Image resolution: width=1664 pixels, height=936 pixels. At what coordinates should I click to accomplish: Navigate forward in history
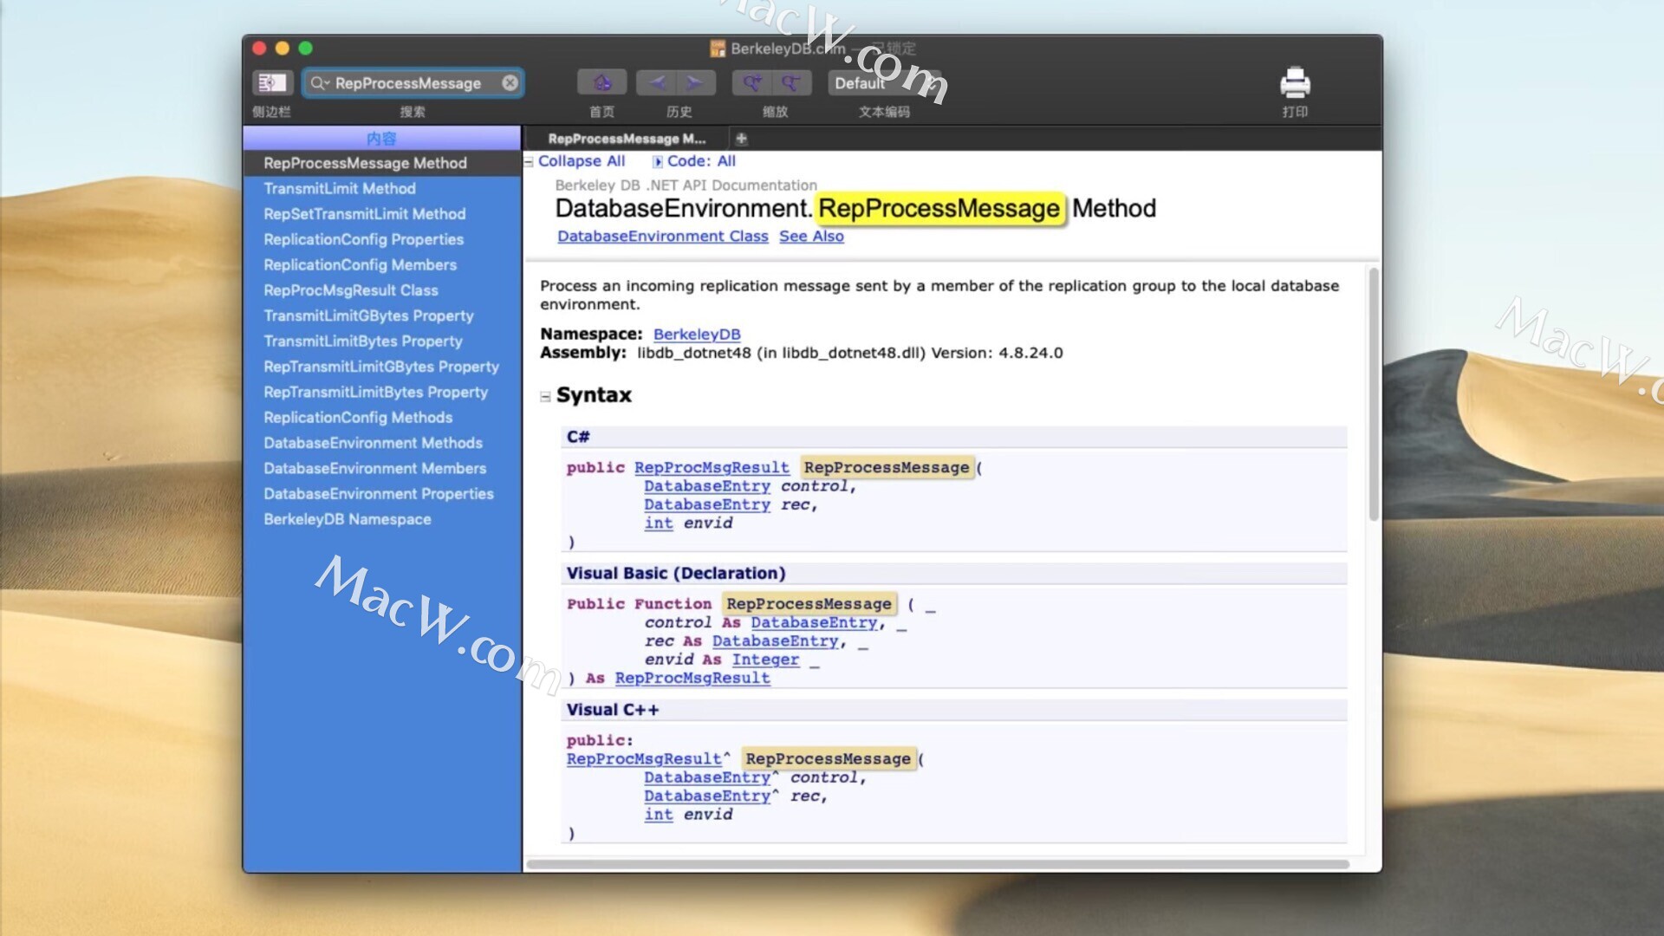695,82
